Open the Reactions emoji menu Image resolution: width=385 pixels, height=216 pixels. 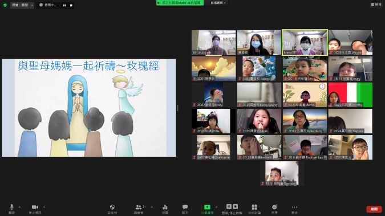point(274,209)
